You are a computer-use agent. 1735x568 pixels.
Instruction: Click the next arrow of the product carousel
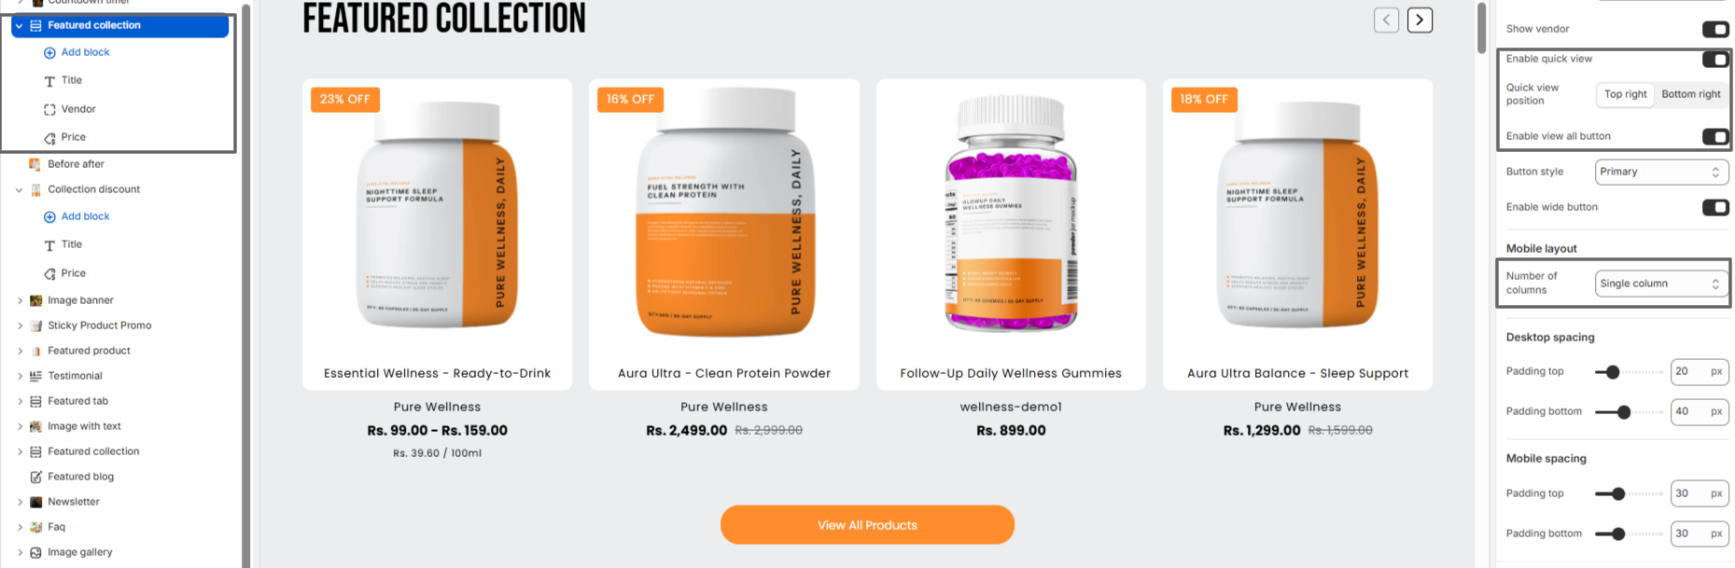pos(1420,20)
